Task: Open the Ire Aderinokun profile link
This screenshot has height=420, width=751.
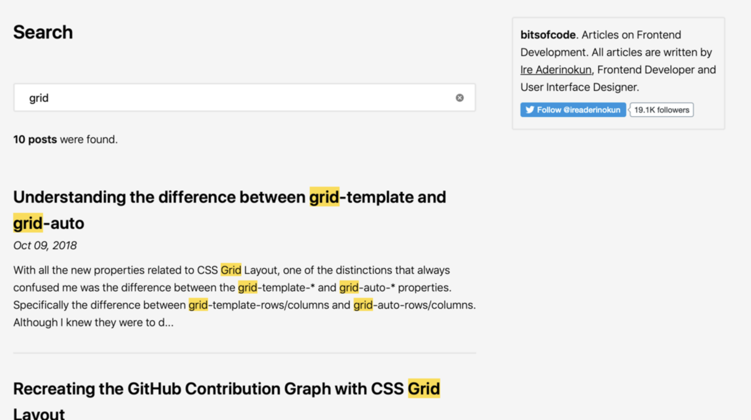Action: [x=555, y=69]
